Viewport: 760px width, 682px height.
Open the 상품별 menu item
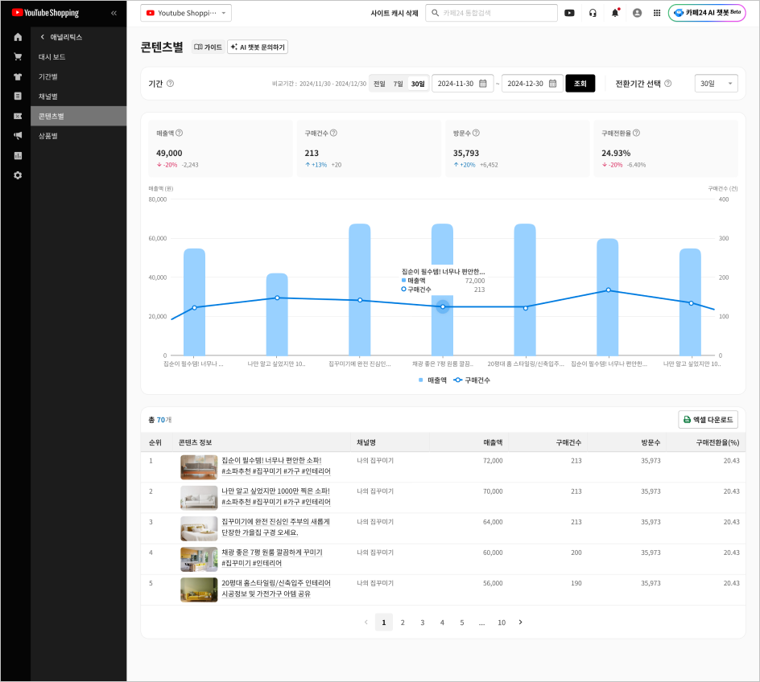click(x=79, y=136)
